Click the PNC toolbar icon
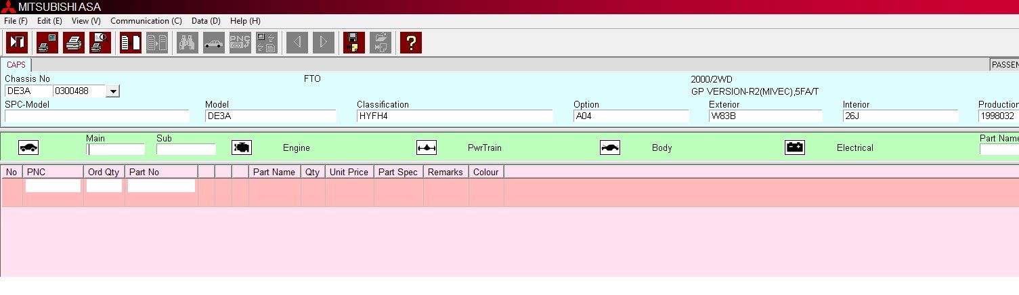Image resolution: width=1019 pixels, height=295 pixels. pos(240,43)
